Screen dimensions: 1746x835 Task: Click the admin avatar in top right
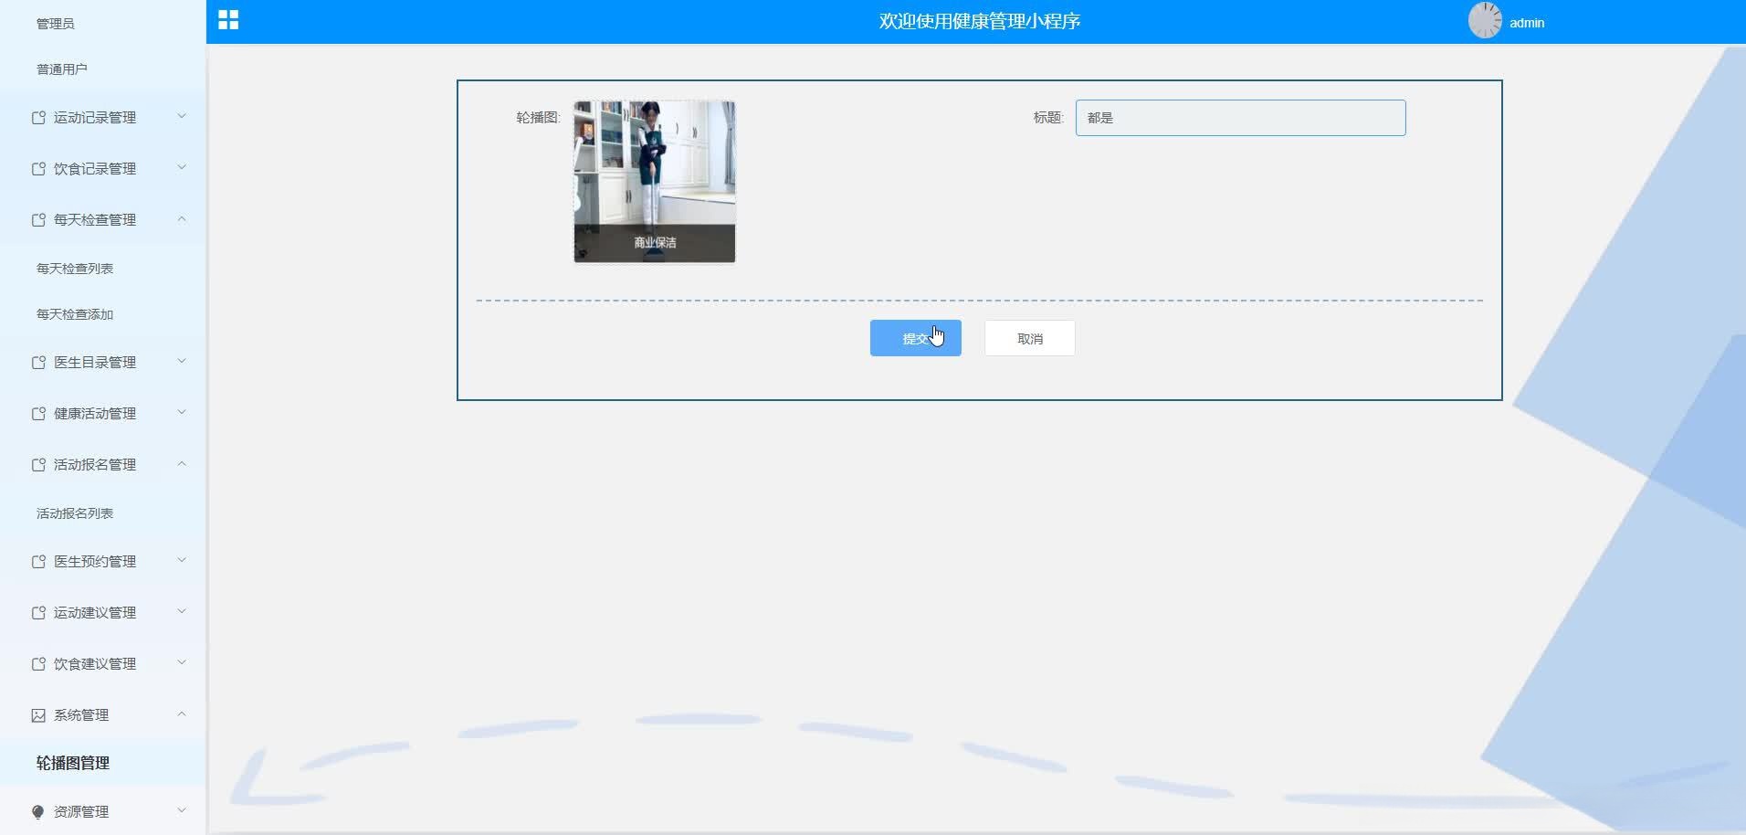[1486, 19]
